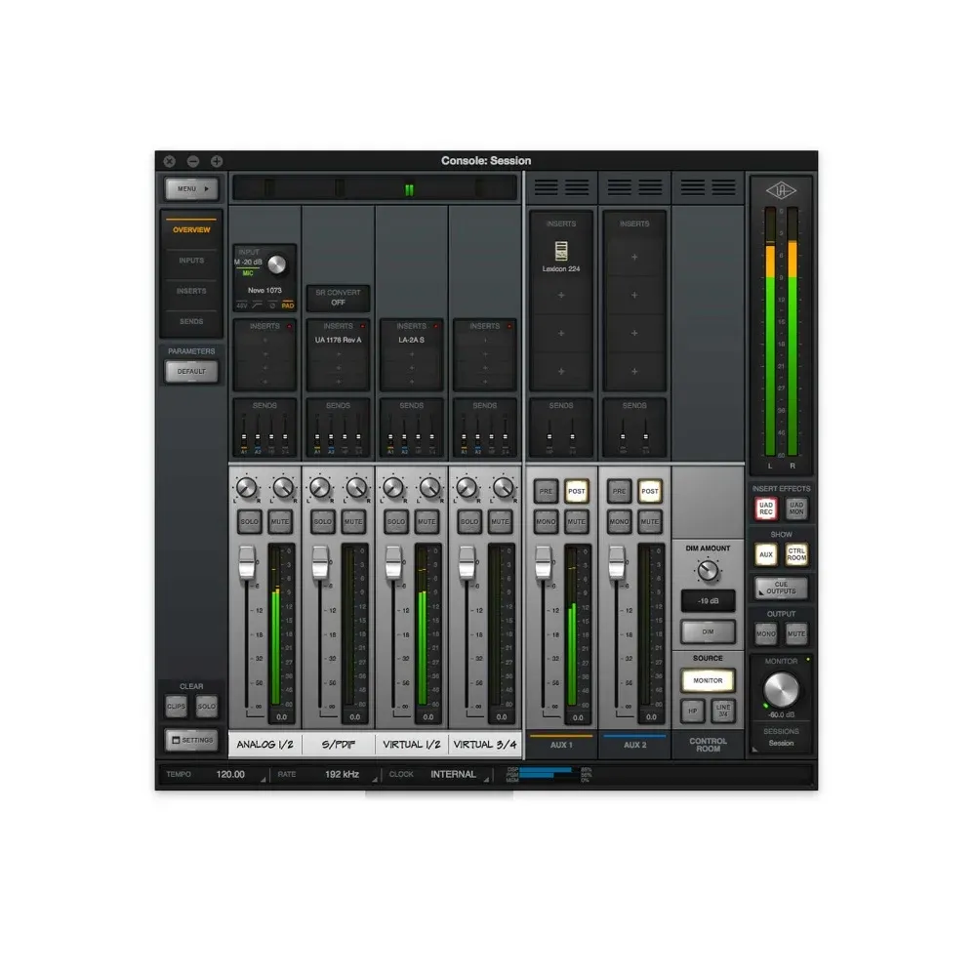Click the low-cut filter icon below the preamp knob
The width and height of the screenshot is (976, 976).
256,305
